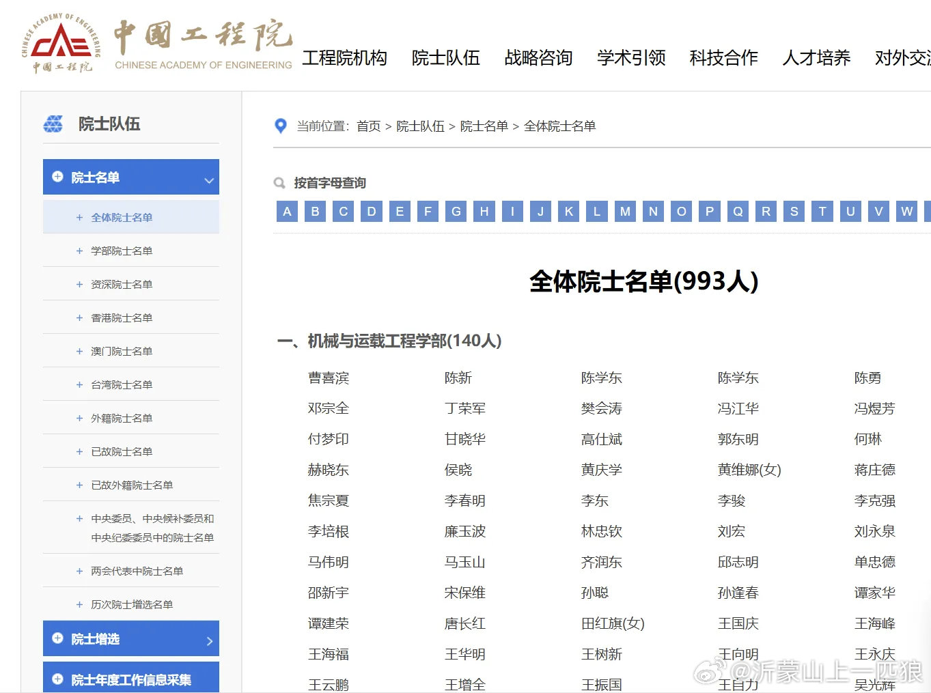This screenshot has height=693, width=931.
Task: Open academician 曹喜滨's profile link
Action: pos(329,378)
